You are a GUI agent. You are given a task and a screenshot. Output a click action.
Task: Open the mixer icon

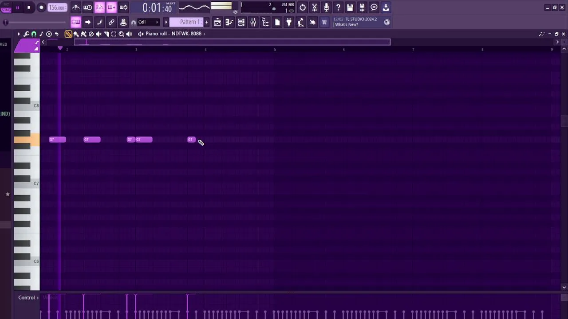pyautogui.click(x=253, y=22)
